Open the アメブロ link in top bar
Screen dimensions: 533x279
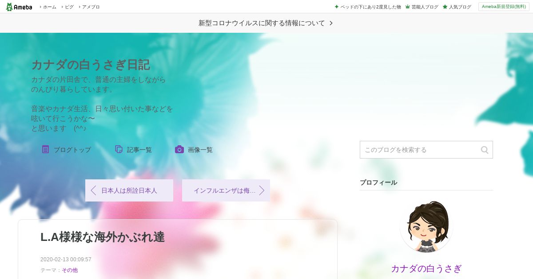tap(91, 7)
